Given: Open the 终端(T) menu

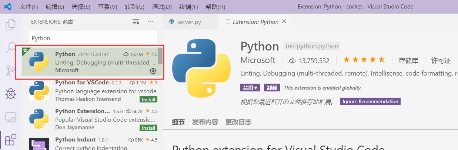Looking at the screenshot, I should coord(188,7).
